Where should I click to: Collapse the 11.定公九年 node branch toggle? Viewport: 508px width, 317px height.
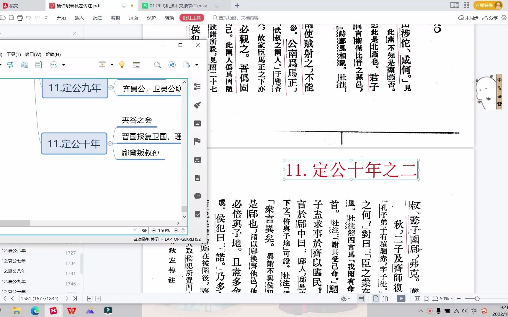(111, 87)
